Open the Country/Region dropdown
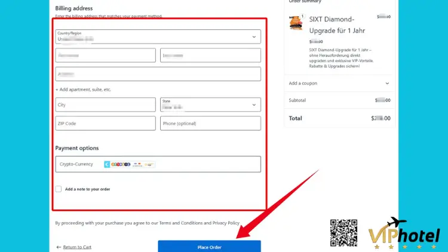The width and height of the screenshot is (448, 252). click(158, 36)
